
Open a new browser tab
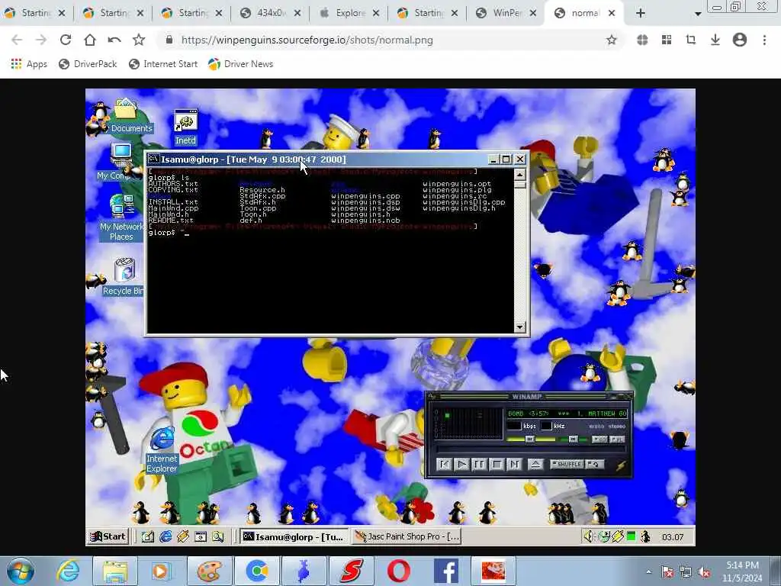tap(641, 14)
